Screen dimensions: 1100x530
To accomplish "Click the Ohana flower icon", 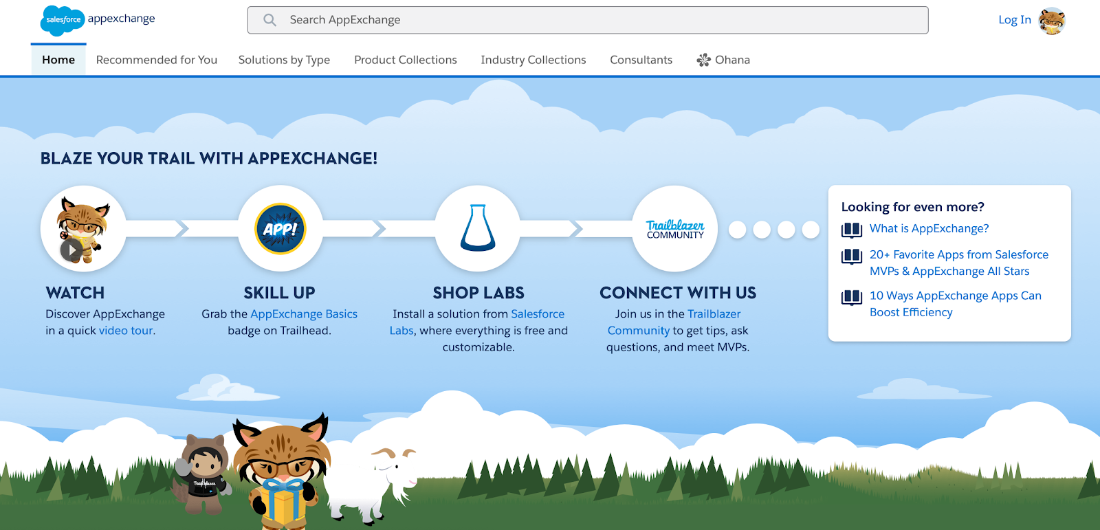I will click(x=703, y=60).
